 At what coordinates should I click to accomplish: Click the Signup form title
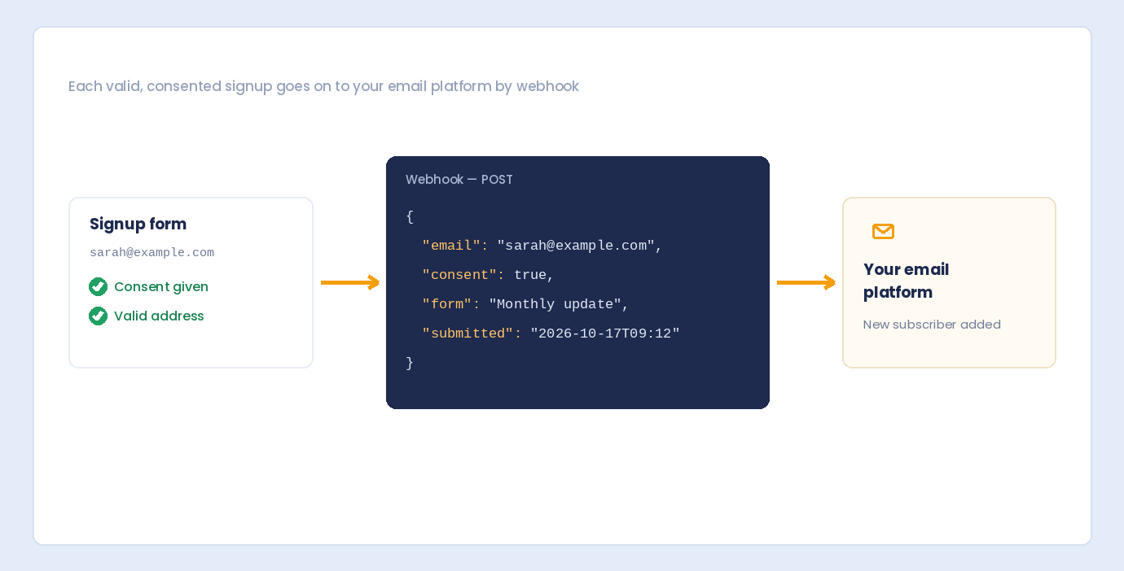(138, 224)
